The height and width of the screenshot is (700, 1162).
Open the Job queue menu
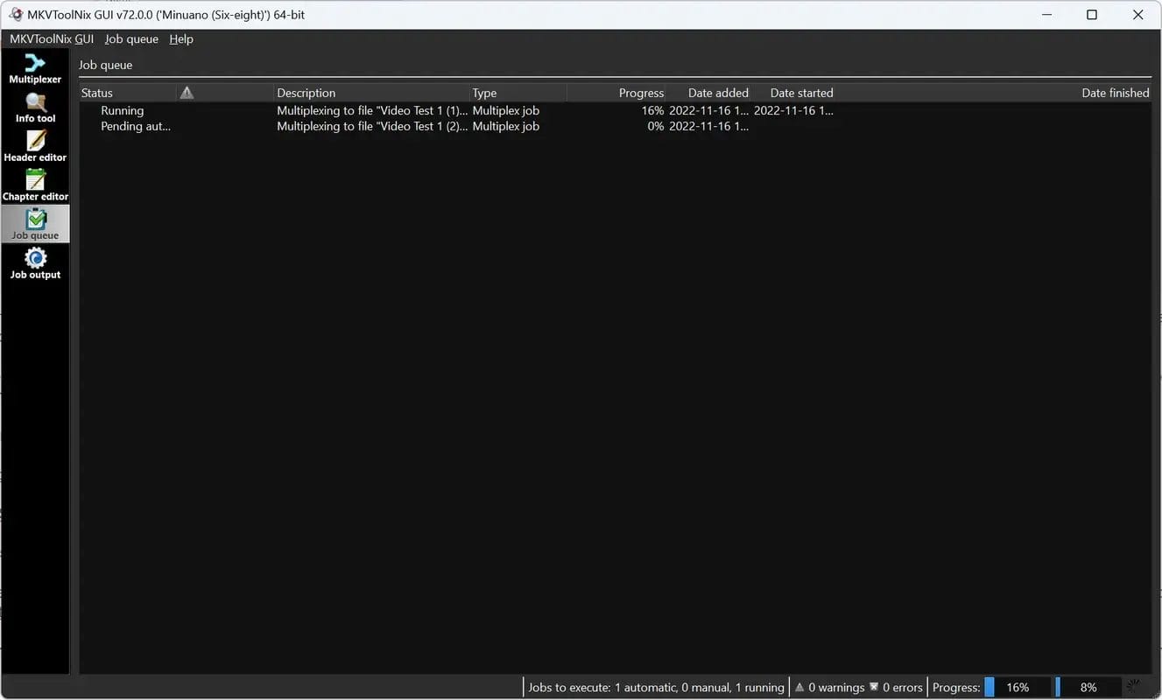tap(131, 39)
